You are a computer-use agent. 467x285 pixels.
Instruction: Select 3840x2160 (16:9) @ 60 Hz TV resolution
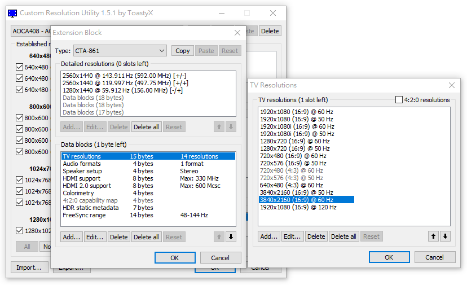click(x=306, y=200)
